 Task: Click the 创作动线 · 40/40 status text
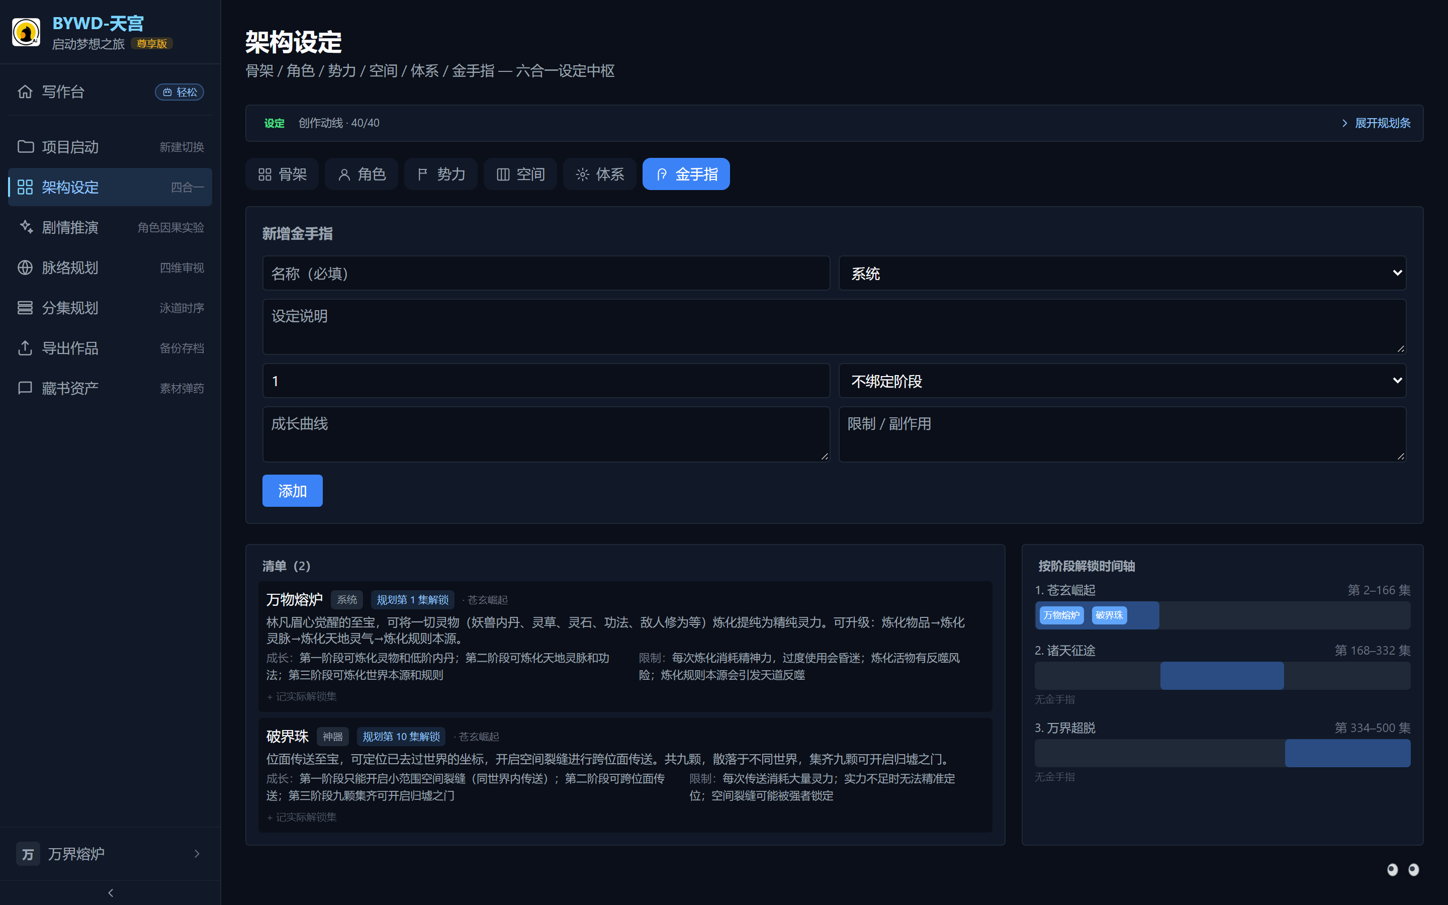point(339,123)
